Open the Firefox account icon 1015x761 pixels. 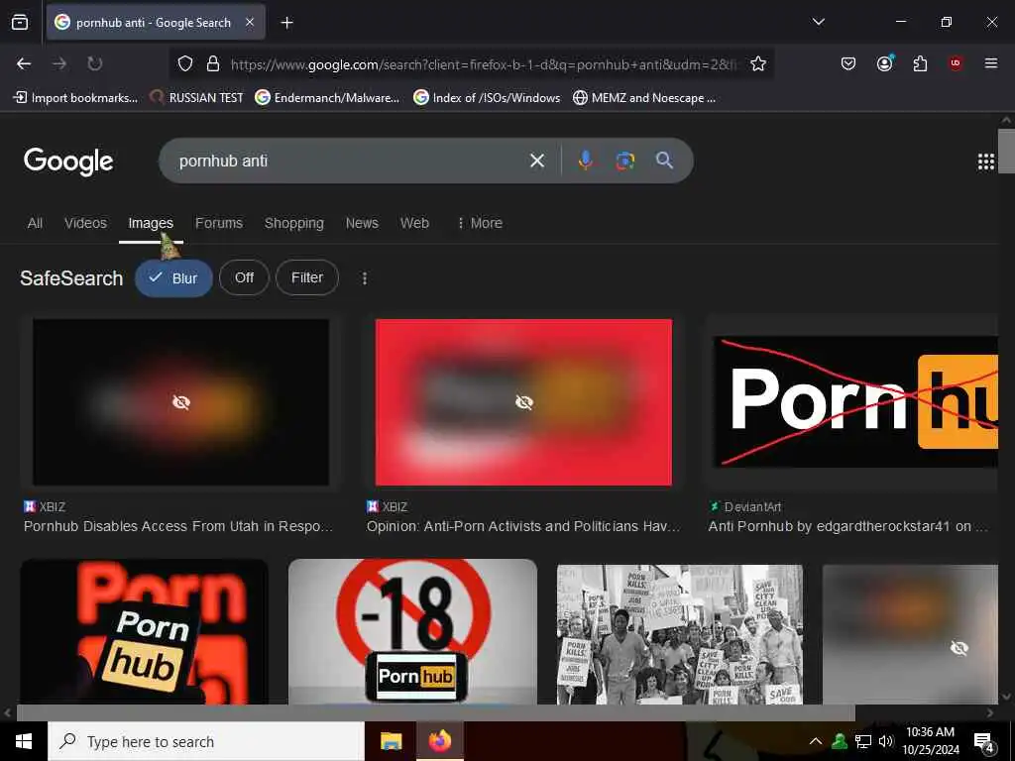[884, 63]
